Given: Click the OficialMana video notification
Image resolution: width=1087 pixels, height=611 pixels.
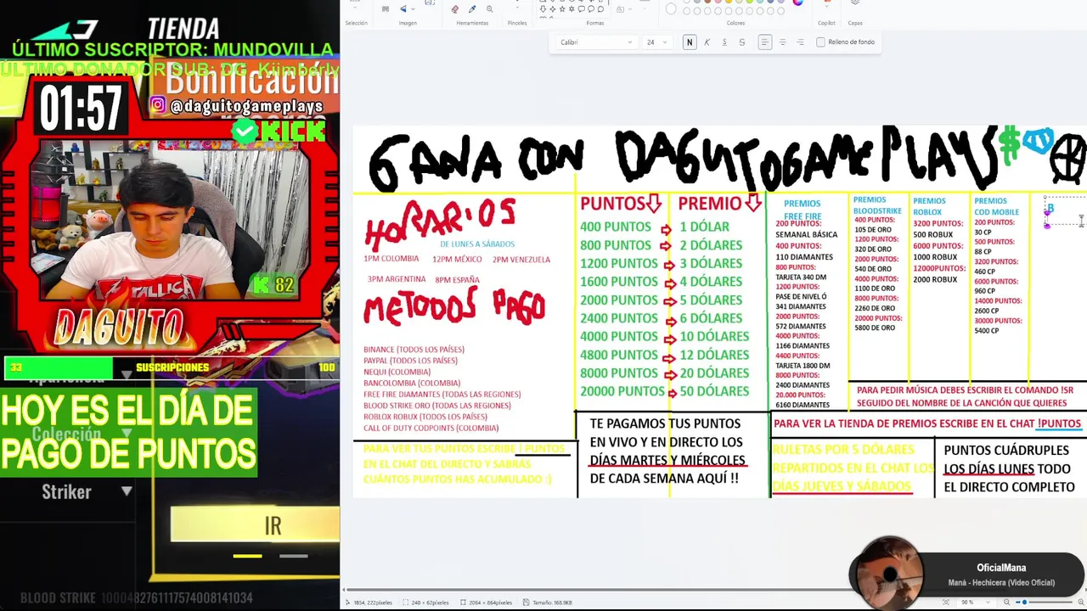Looking at the screenshot, I should click(966, 575).
